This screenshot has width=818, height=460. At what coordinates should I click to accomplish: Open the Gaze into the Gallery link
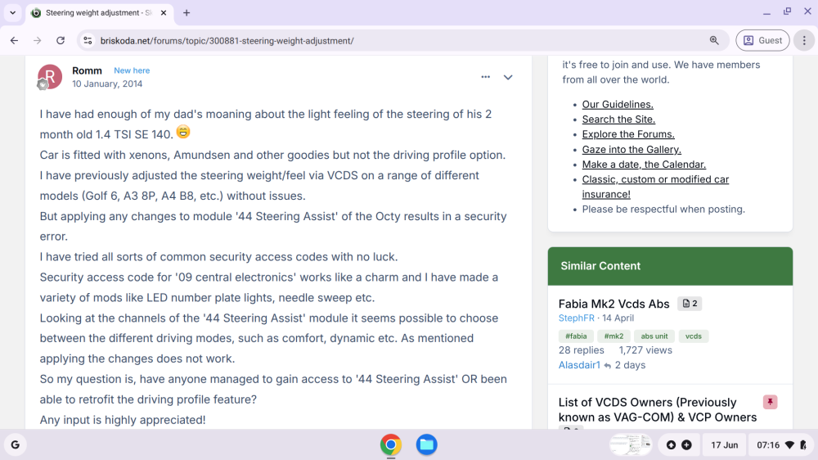tap(631, 149)
